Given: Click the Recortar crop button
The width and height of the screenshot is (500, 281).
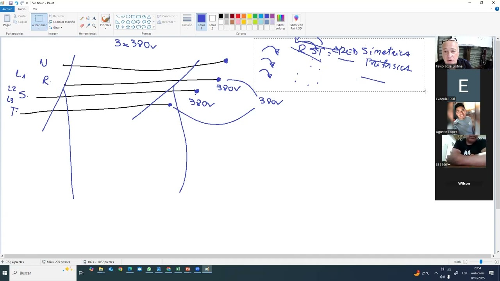Looking at the screenshot, I should (57, 16).
